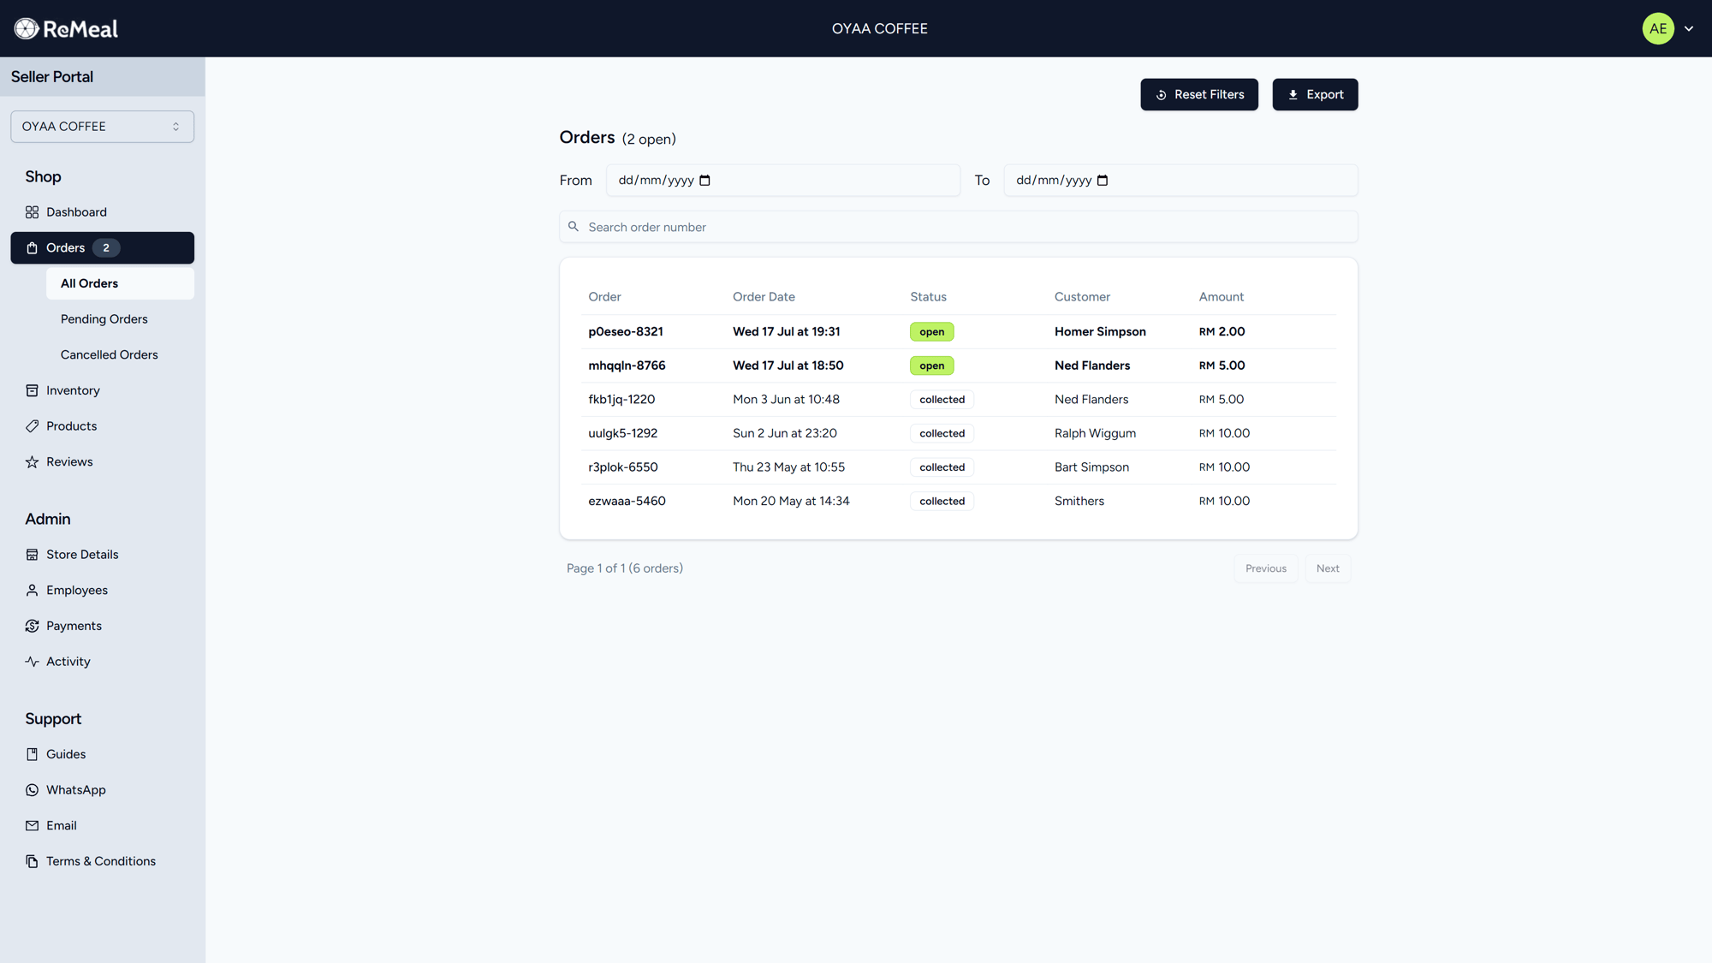This screenshot has width=1712, height=963.
Task: Open Cancelled Orders in sidebar
Action: click(x=109, y=354)
